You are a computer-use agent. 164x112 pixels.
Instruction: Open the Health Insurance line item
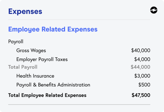pos(35,76)
